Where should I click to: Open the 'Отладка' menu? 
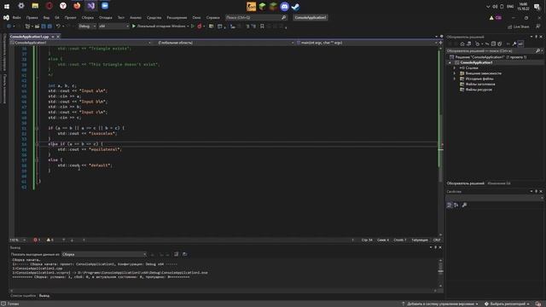(105, 17)
